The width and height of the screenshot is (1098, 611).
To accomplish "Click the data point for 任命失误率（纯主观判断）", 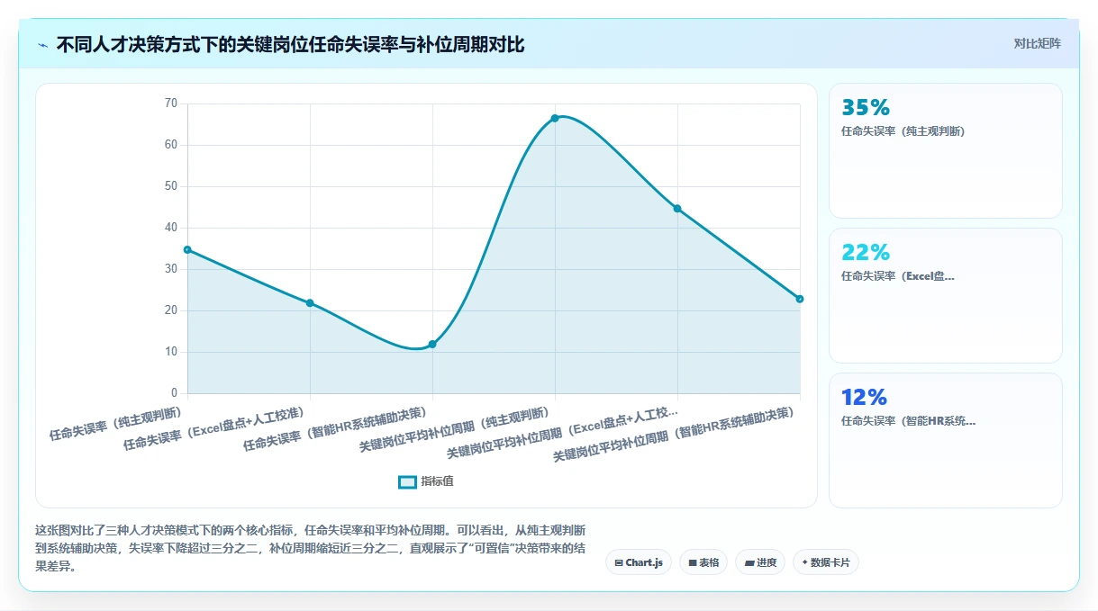I will pos(187,249).
